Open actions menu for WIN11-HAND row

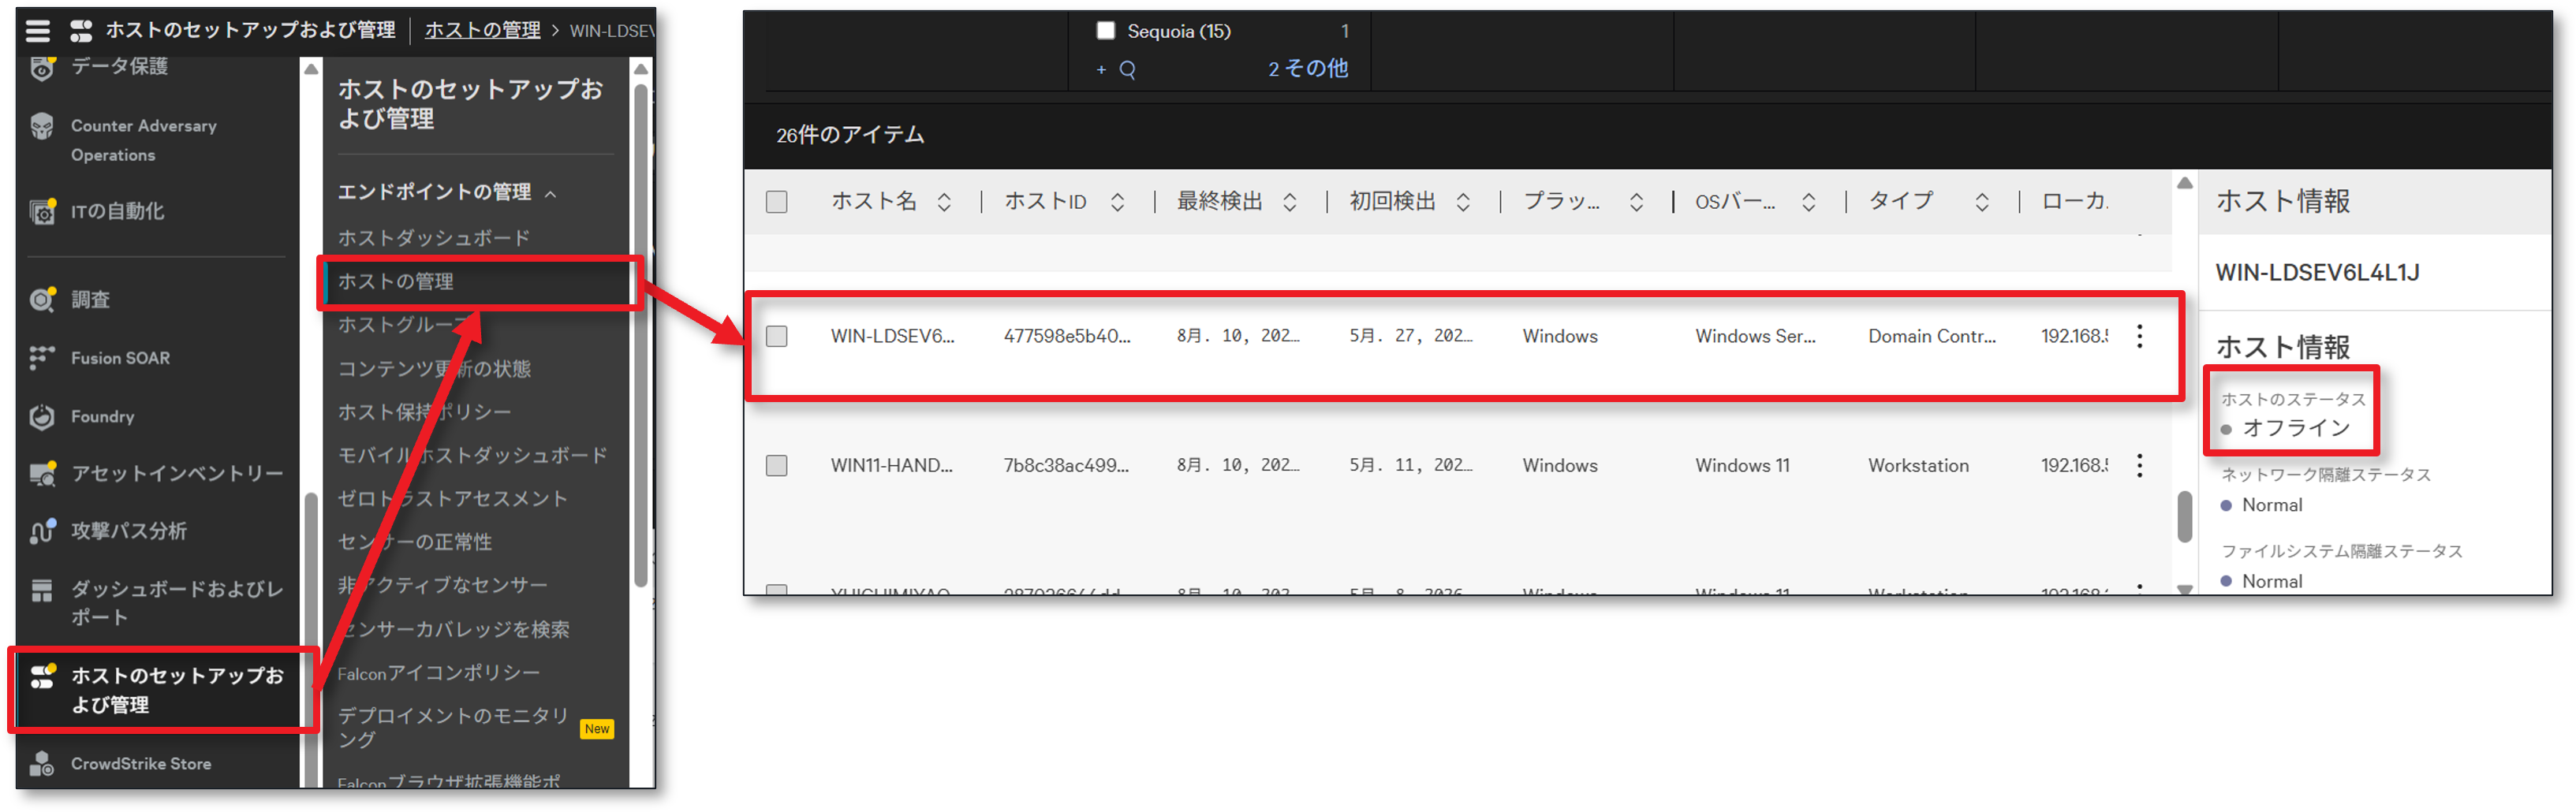pyautogui.click(x=2139, y=465)
